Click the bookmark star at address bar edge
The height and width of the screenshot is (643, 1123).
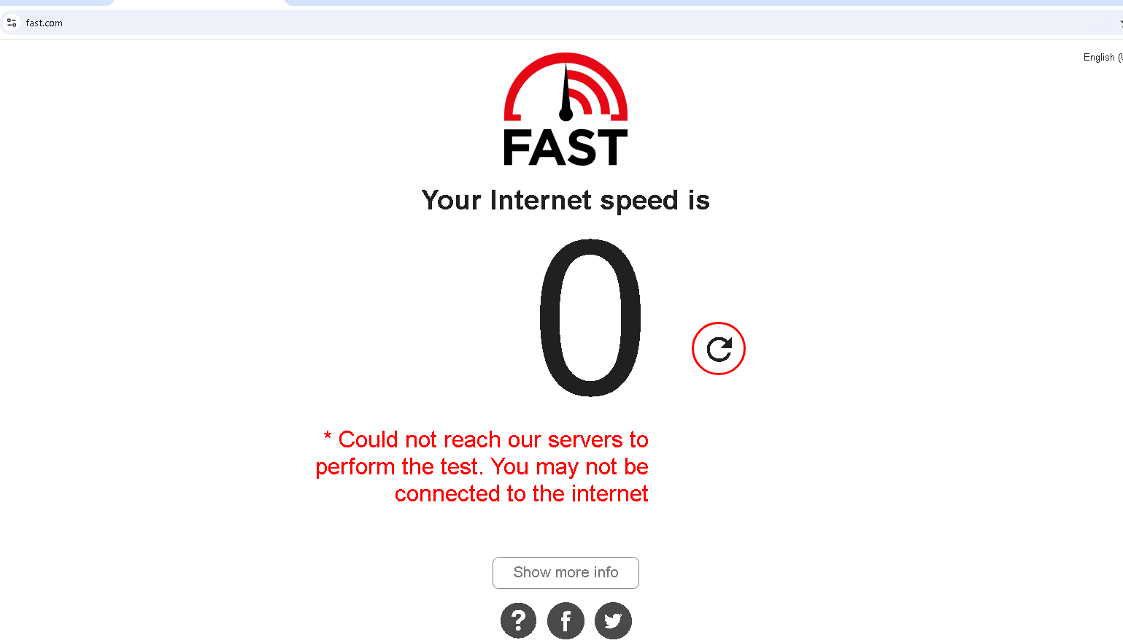1120,23
